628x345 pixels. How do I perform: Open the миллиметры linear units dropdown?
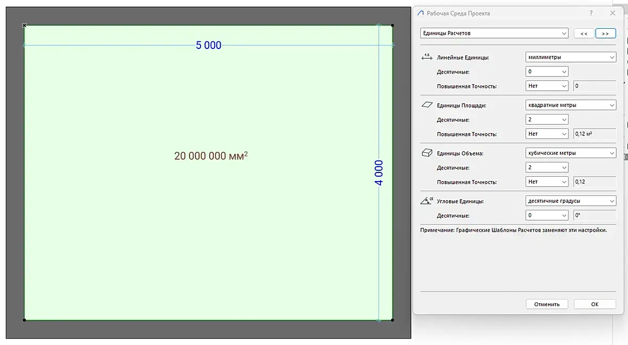point(571,57)
